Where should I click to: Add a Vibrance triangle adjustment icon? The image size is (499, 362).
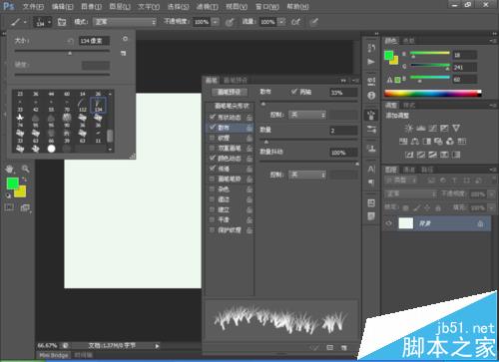[456, 128]
